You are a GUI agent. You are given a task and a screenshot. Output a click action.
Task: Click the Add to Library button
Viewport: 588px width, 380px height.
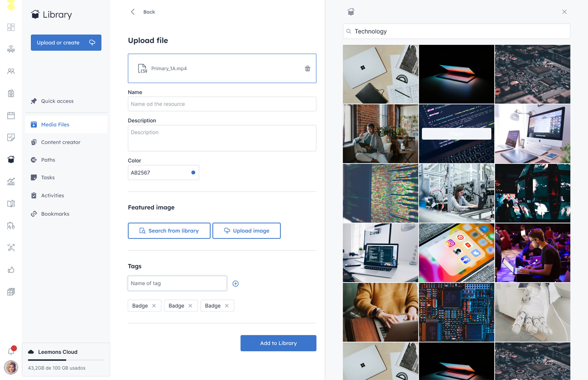[x=278, y=343]
